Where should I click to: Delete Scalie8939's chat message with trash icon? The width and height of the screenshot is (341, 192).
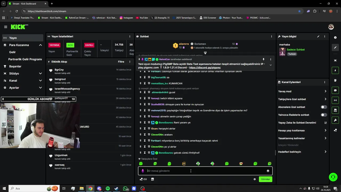pos(141,104)
